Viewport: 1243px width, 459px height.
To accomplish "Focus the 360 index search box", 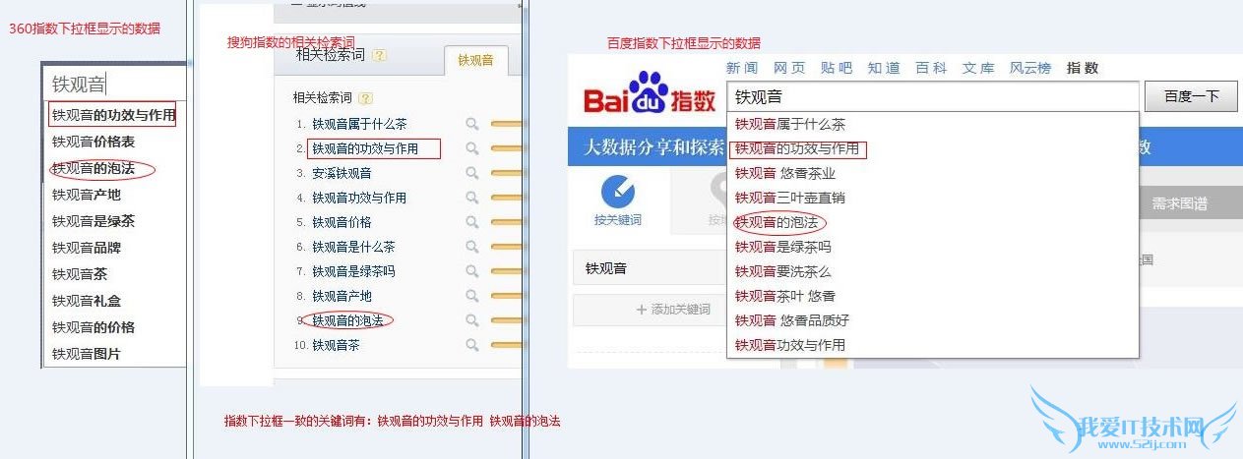I will click(115, 84).
